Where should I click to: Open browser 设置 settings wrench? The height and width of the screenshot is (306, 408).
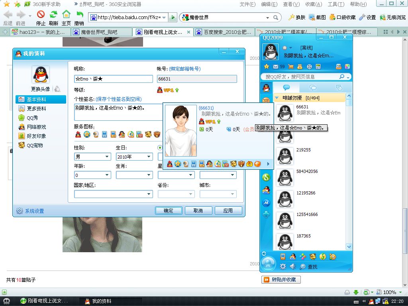[367, 18]
